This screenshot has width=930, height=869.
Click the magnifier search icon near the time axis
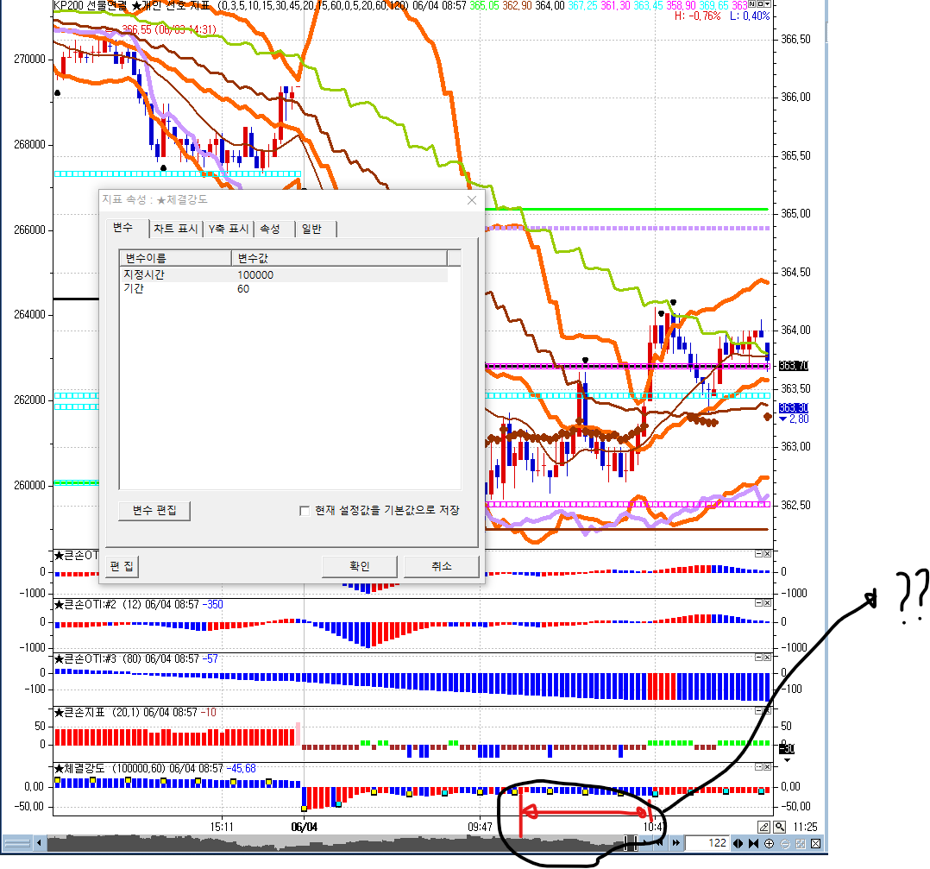(x=779, y=827)
